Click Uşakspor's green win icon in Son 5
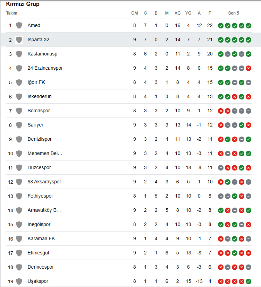Image resolution: width=261 pixels, height=287 pixels. 249,281
